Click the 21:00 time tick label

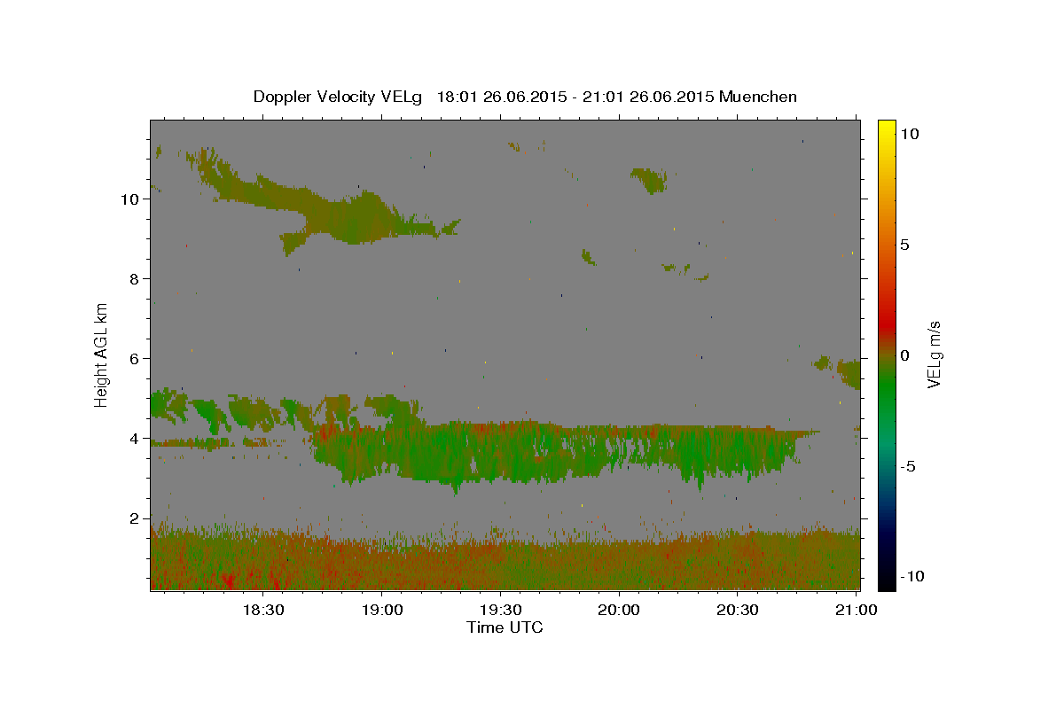tap(856, 610)
